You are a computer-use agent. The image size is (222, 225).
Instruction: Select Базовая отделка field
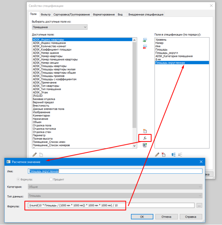pos(82,99)
